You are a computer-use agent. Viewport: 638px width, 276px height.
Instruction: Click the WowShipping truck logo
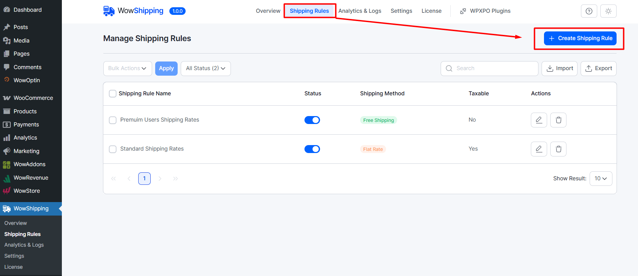109,11
